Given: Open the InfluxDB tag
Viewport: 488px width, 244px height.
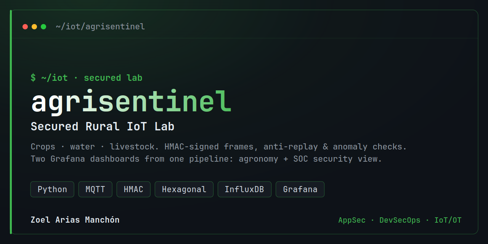Looking at the screenshot, I should point(244,189).
